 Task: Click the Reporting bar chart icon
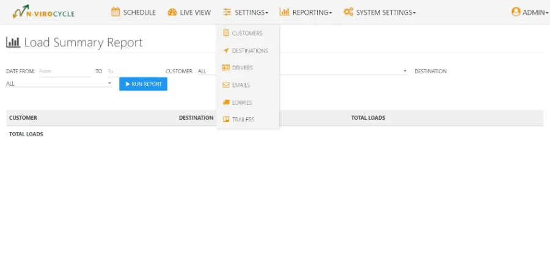pos(284,12)
